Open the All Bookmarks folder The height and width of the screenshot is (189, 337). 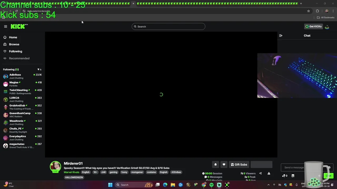[326, 18]
